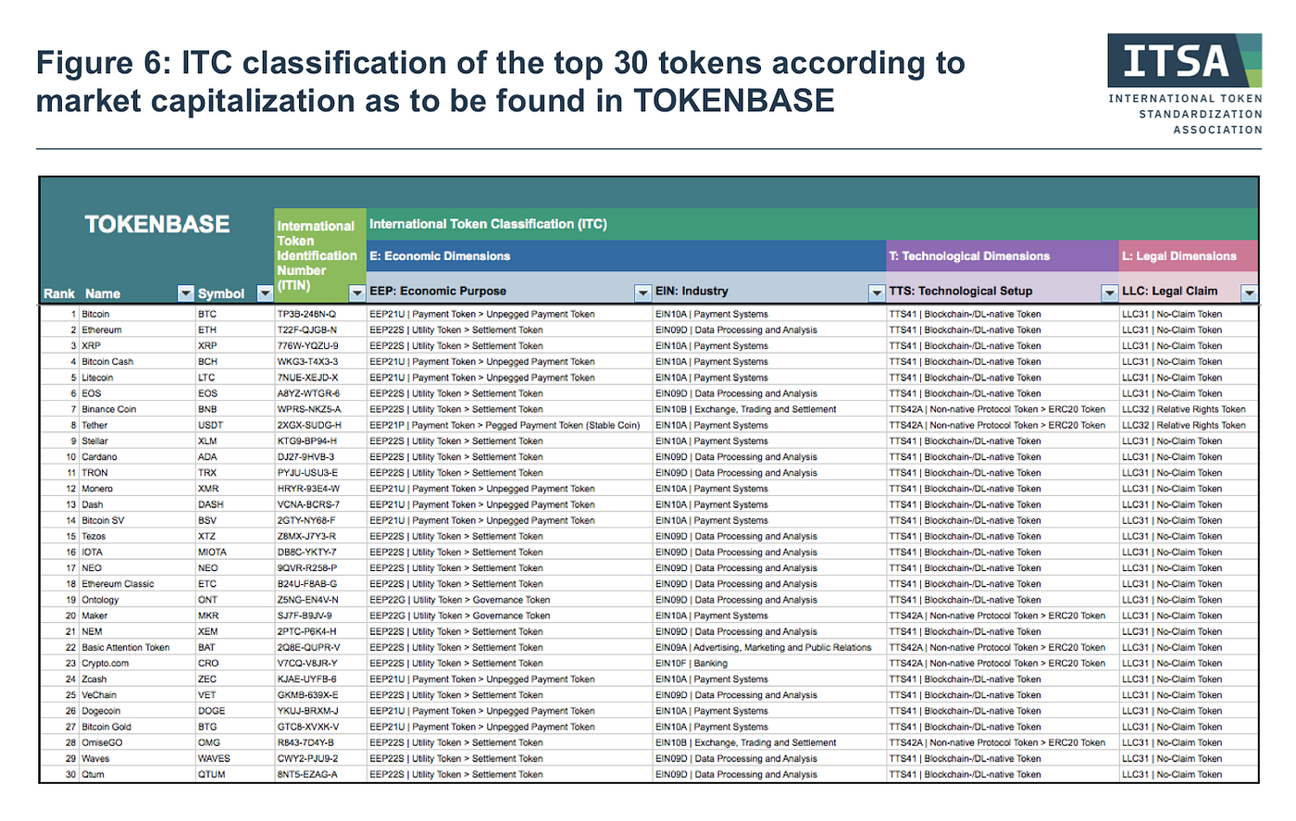
Task: Open the LLC: Legal Claim filter dropdown
Action: (1250, 292)
